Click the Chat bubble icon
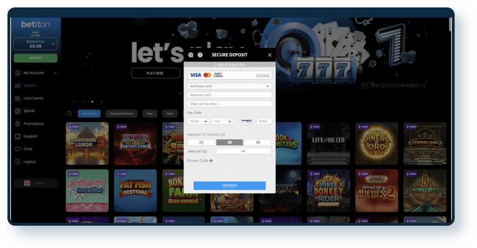This screenshot has height=248, width=477. pyautogui.click(x=18, y=149)
